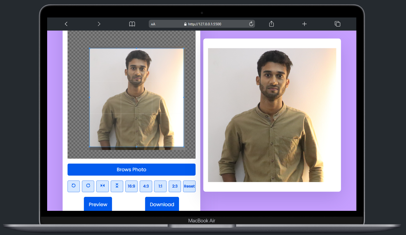
Task: Click the cropped preview image on right
Action: point(272,115)
